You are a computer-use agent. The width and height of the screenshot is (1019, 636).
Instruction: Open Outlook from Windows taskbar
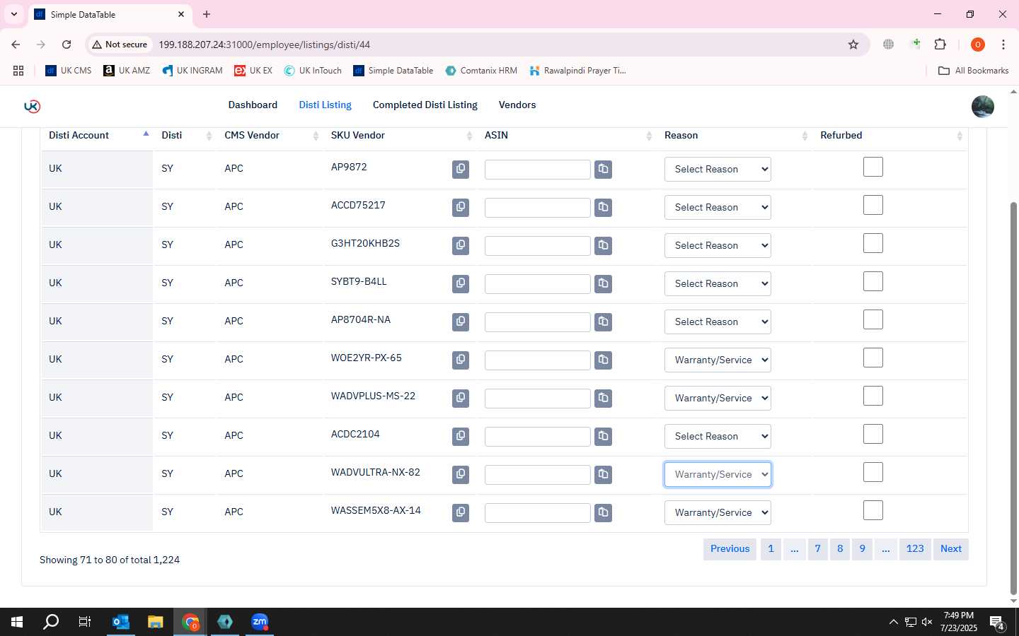(x=121, y=622)
